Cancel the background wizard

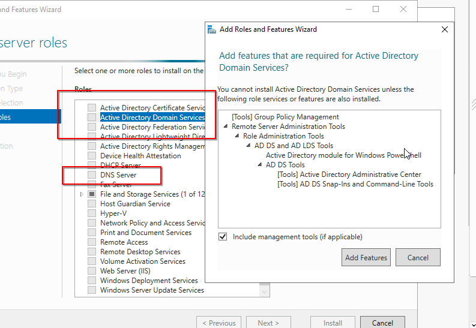(382, 323)
